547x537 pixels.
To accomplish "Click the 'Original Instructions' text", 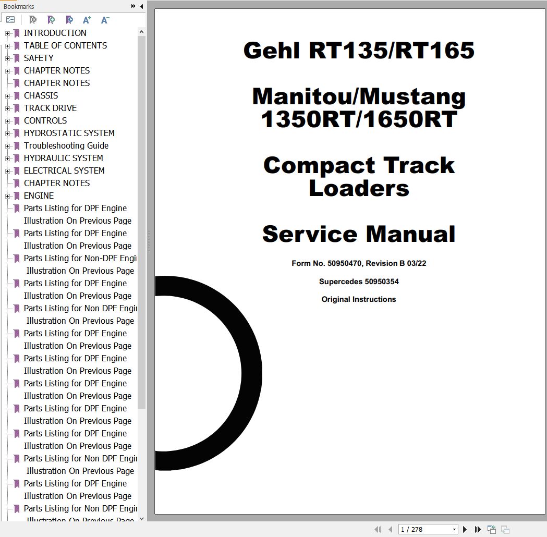I will pos(359,299).
